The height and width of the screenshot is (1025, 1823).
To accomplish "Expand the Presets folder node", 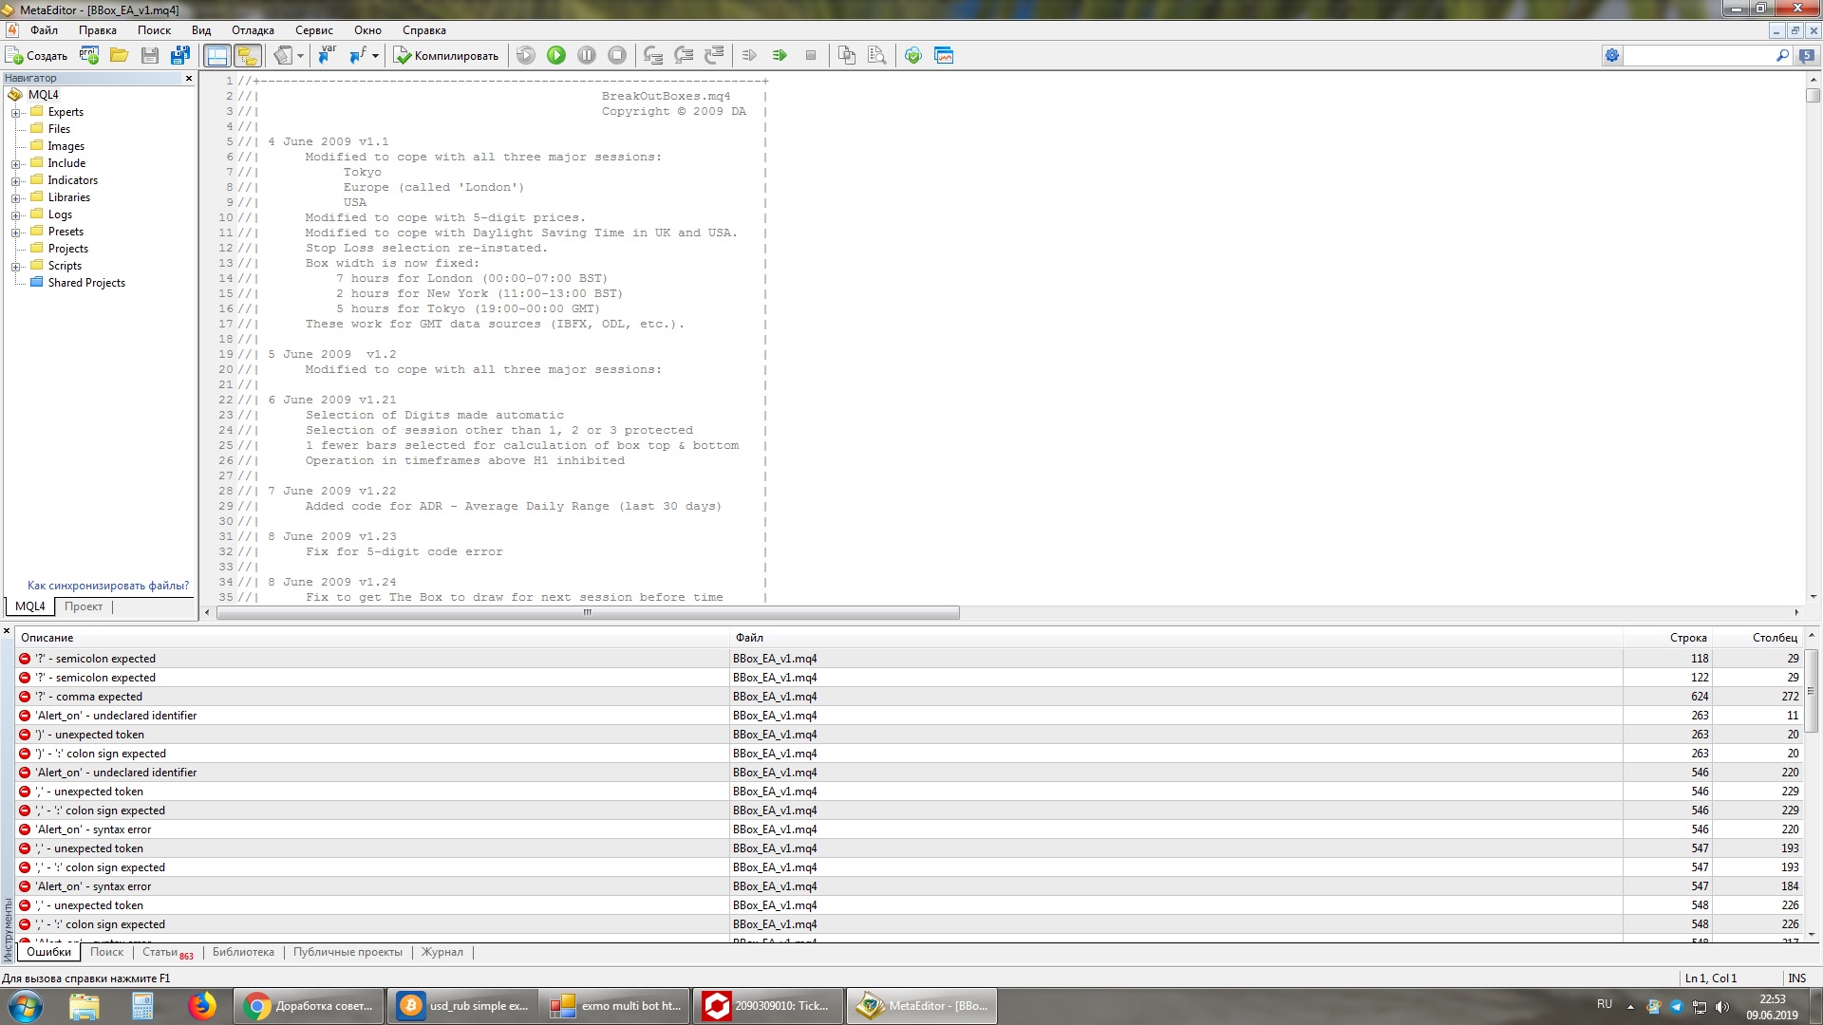I will (15, 232).
